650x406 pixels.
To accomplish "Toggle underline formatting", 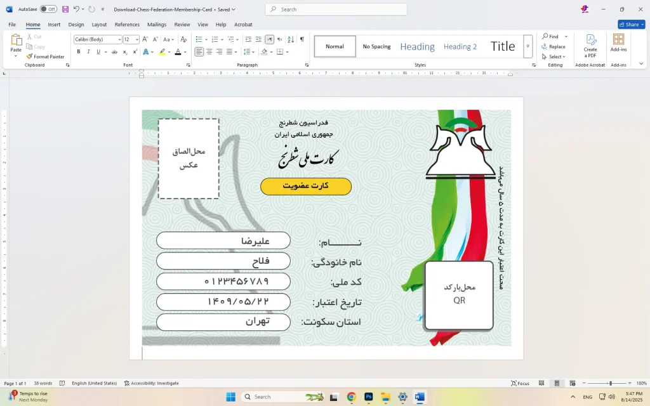I will 98,52.
